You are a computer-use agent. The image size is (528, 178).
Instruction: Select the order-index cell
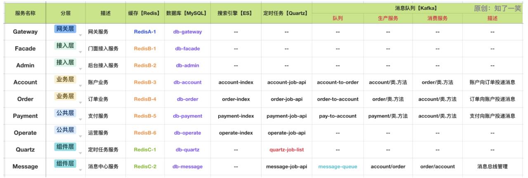[x=236, y=99]
